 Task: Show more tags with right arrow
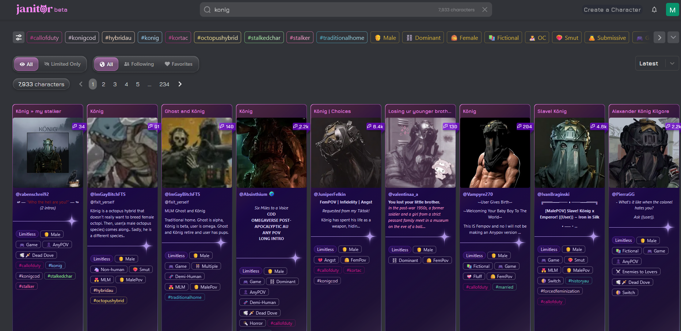point(659,38)
